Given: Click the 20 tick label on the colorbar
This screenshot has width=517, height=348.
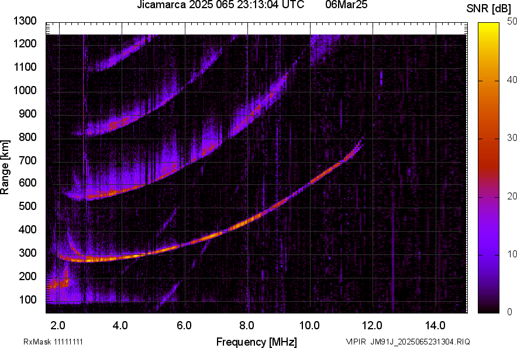Looking at the screenshot, I should [512, 196].
